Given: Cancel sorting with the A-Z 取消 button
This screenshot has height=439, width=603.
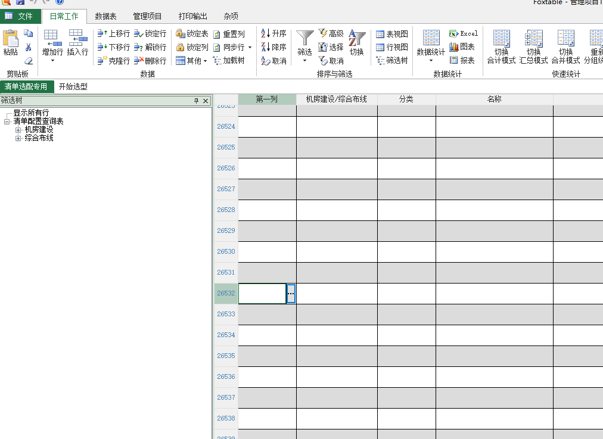Looking at the screenshot, I should point(273,61).
